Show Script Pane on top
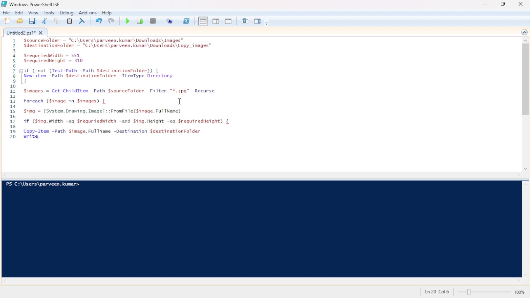This screenshot has width=530, height=298. pos(203,21)
